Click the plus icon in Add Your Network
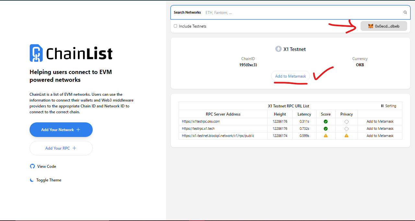The image size is (415, 221). (78, 130)
